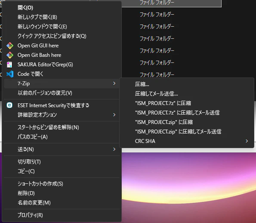Image resolution: width=256 pixels, height=223 pixels.
Task: Choose ショートカットの作成(S)
Action: click(x=62, y=184)
